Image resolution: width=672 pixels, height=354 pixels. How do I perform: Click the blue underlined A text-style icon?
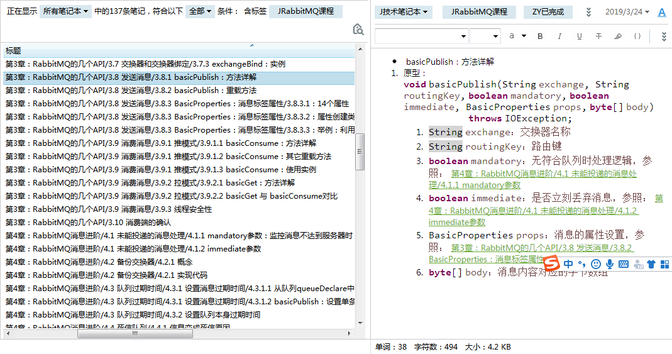[x=662, y=12]
